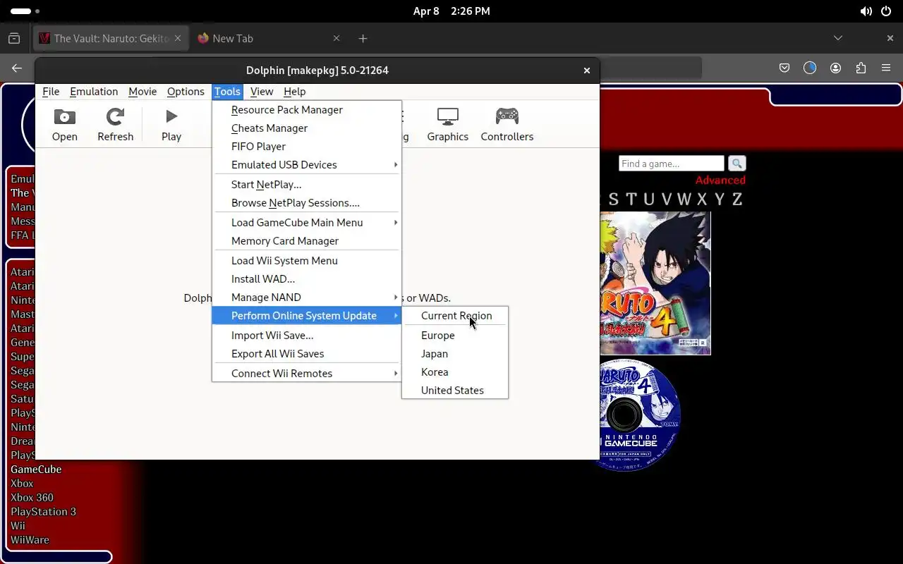The width and height of the screenshot is (903, 564).
Task: Click letter Z in alphabet index
Action: (x=737, y=200)
